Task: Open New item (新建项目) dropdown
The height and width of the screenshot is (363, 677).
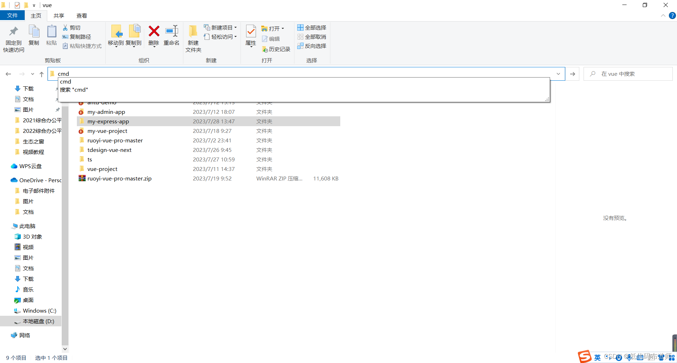Action: 220,27
